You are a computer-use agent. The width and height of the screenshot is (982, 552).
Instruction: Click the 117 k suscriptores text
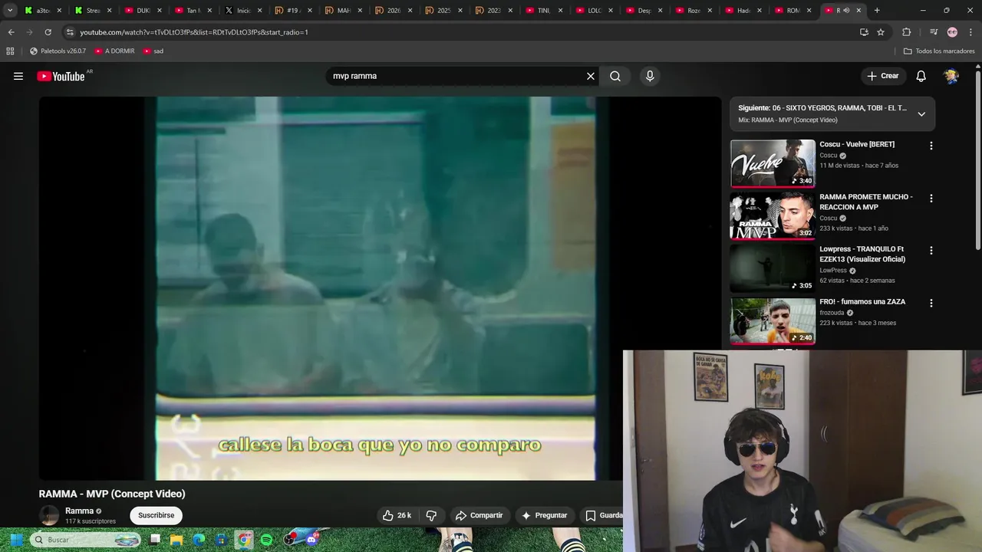click(91, 521)
